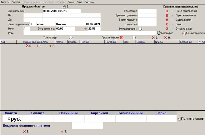Click the red X icon labeled М.
This screenshot has width=205, height=135.
pyautogui.click(x=166, y=37)
